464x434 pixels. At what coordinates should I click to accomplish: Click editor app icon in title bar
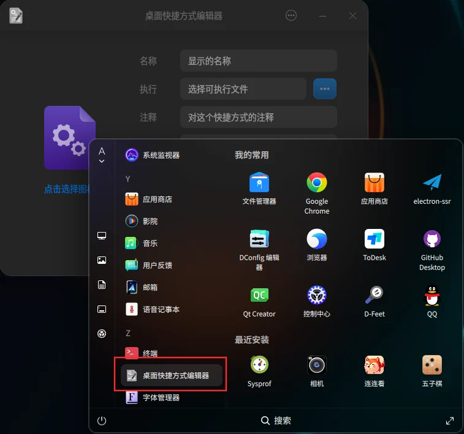coord(16,16)
